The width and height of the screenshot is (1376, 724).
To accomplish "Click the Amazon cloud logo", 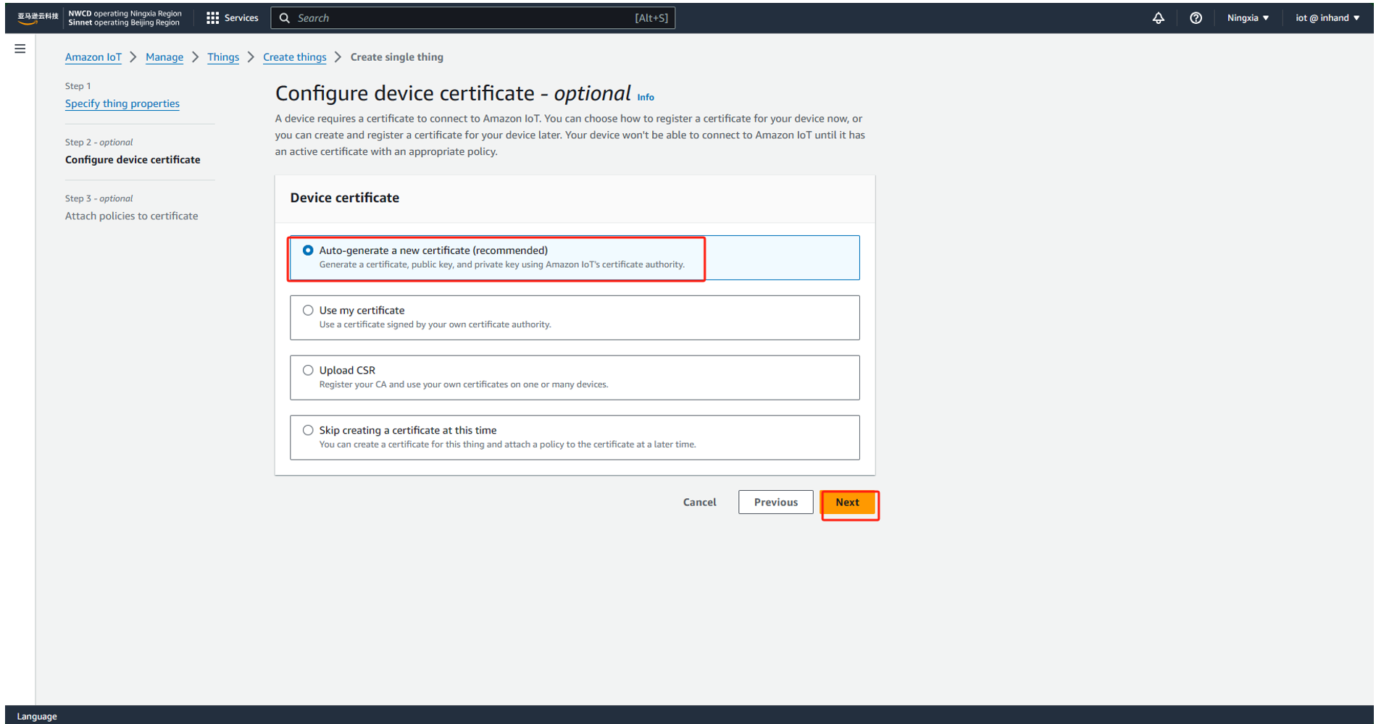I will tap(38, 18).
